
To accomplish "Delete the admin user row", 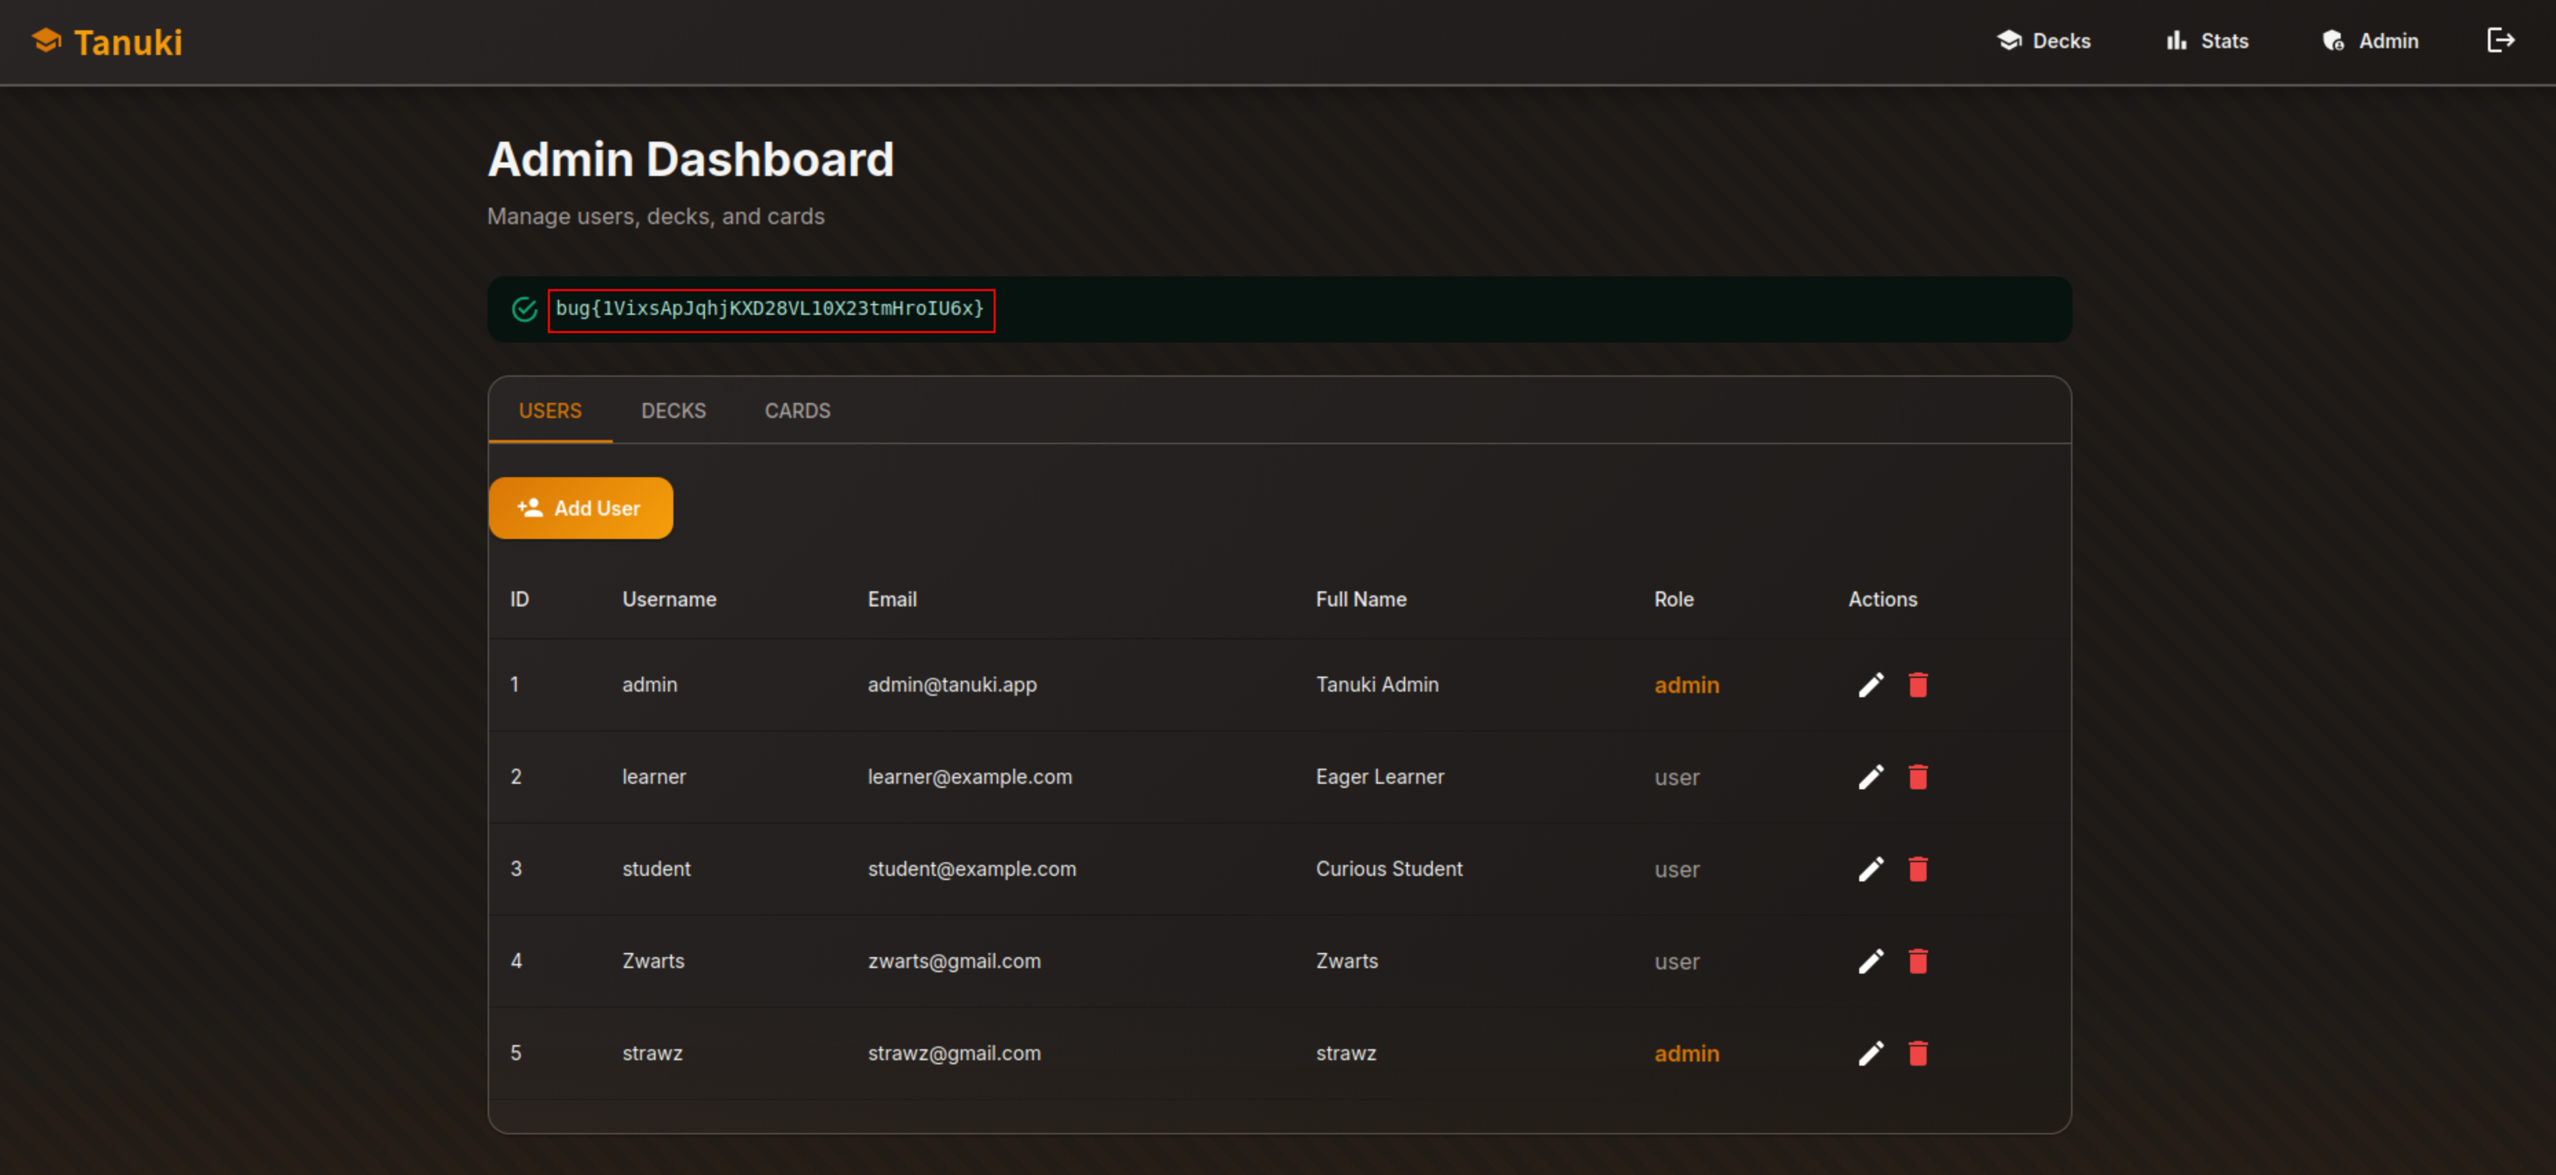I will click(x=1917, y=684).
